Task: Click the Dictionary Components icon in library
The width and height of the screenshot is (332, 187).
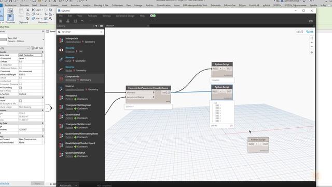Action: coord(61,78)
